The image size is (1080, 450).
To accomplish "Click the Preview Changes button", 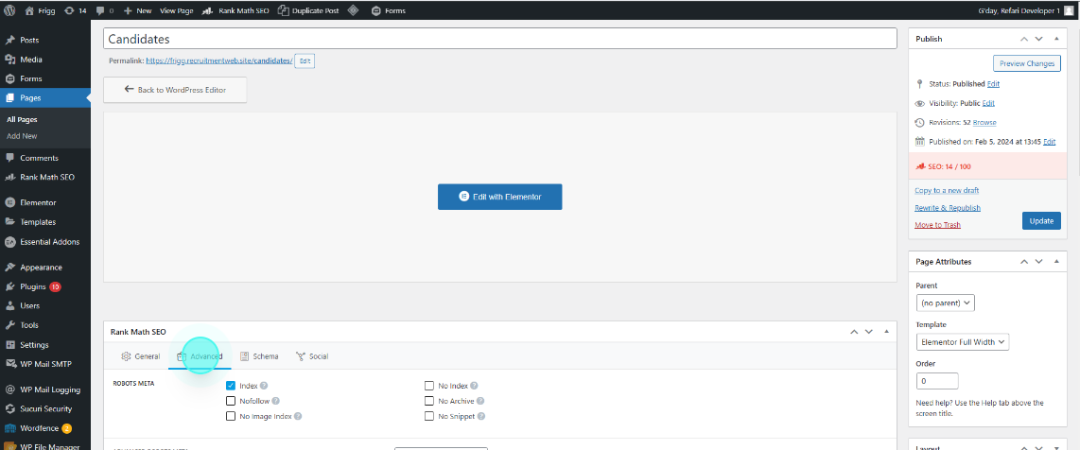I will 1027,63.
